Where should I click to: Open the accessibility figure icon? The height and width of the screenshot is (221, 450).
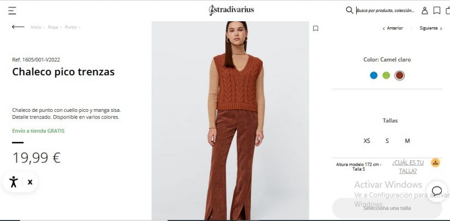14,182
